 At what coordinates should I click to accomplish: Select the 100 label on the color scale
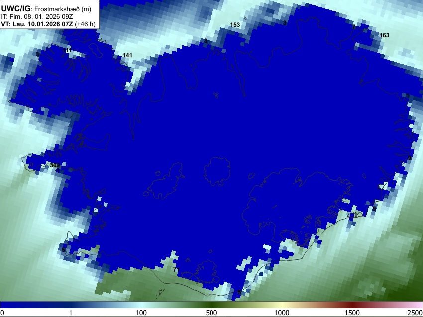coord(141,313)
